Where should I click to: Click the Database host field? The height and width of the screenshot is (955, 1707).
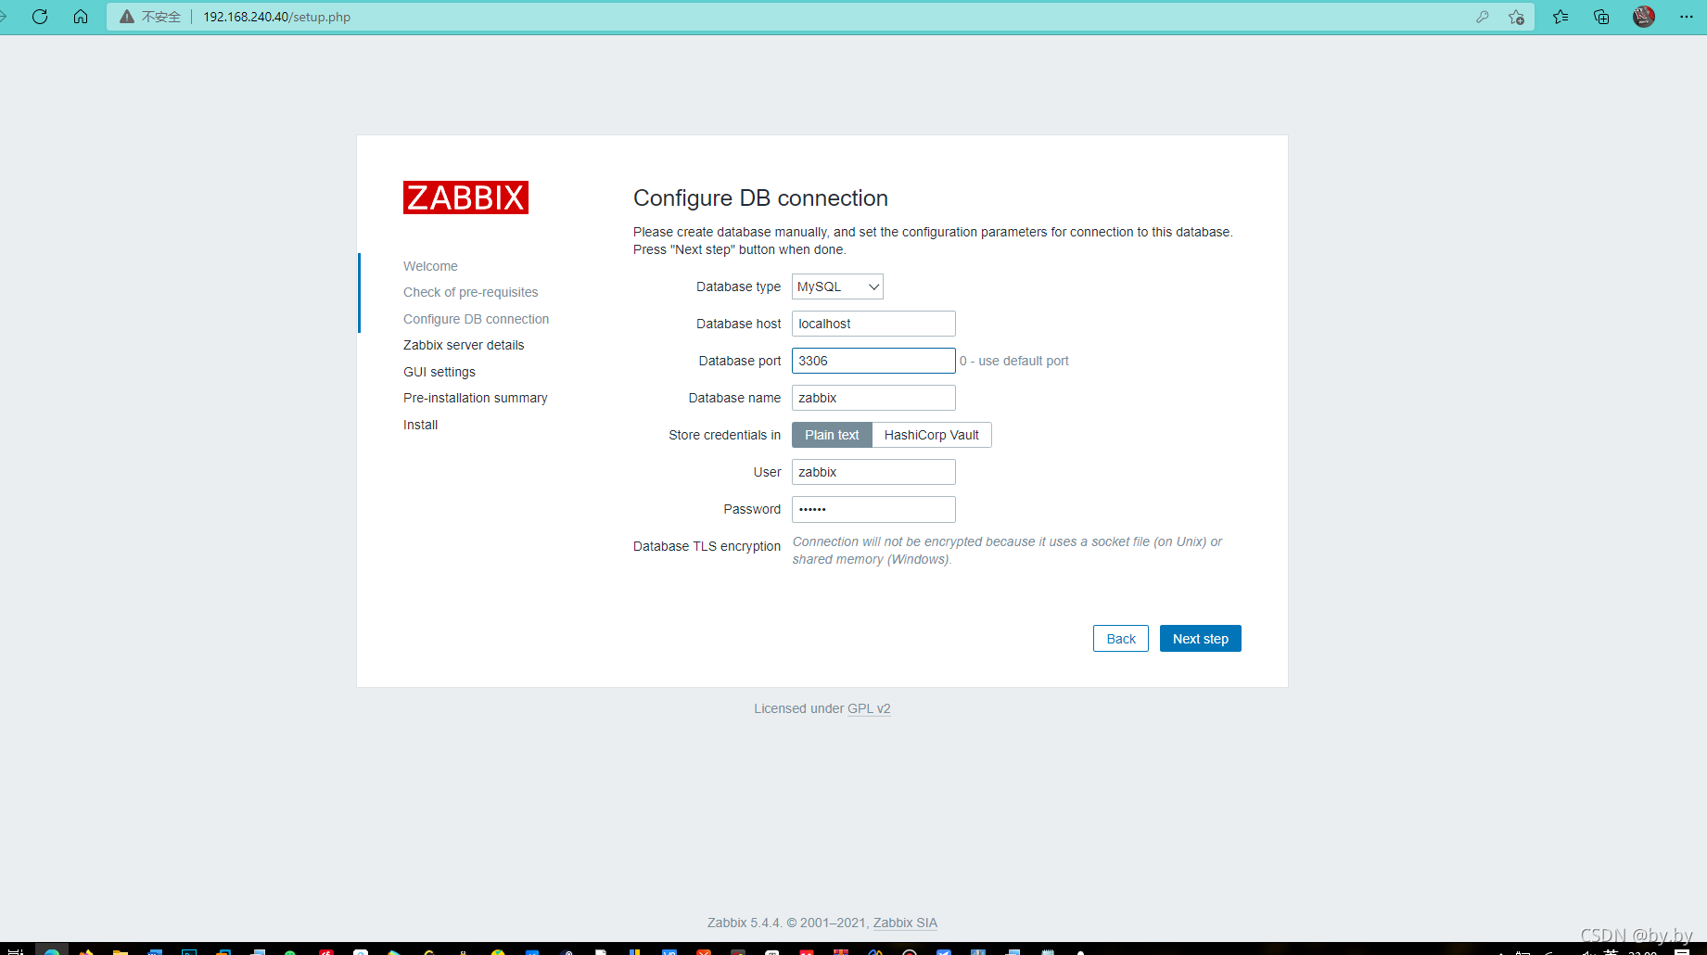pos(873,324)
